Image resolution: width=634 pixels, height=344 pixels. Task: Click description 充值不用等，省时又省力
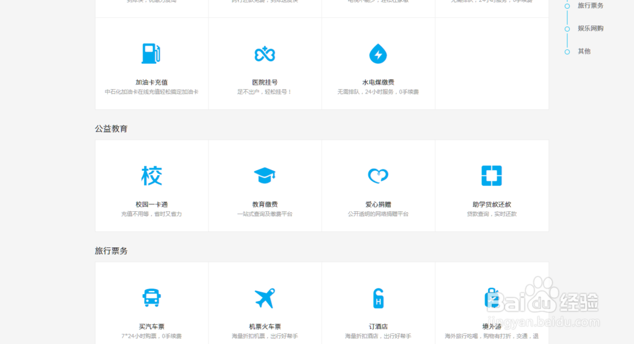[x=152, y=214]
